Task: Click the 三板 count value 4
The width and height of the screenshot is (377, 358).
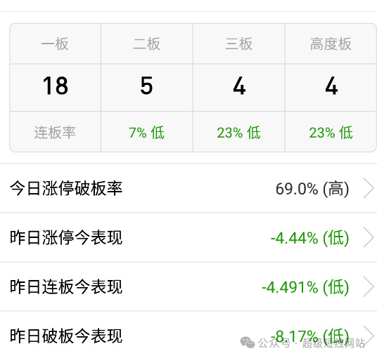Action: point(239,86)
